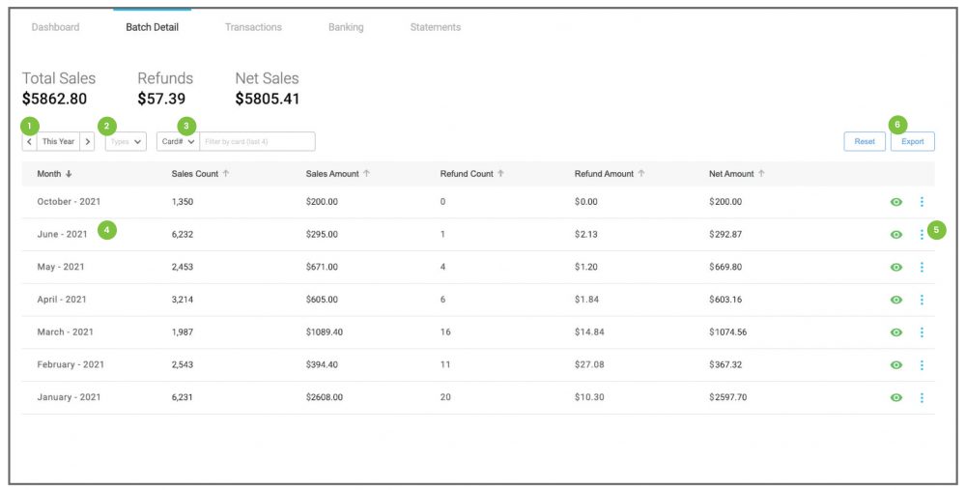Open kebab menu in March - 2021 row
The image size is (966, 490).
922,332
